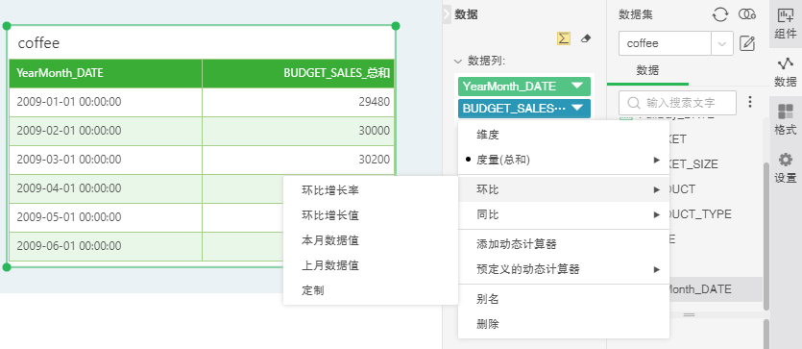Screen dimensions: 802x349
Task: Open the dataset join icon
Action: coord(746,14)
